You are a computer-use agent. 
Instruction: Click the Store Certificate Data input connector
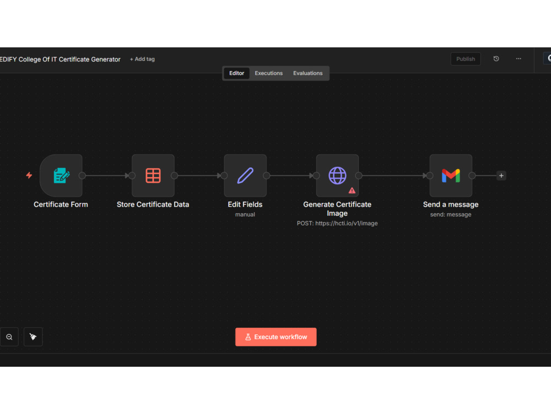coord(132,176)
